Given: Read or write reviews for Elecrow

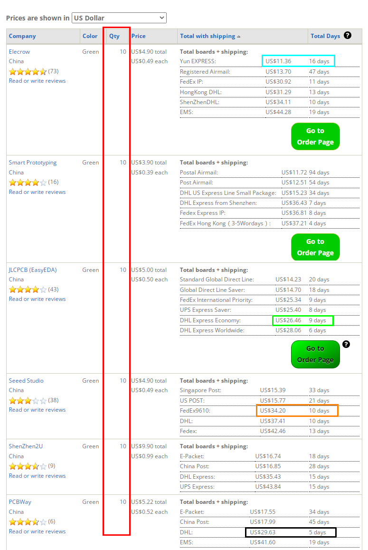Looking at the screenshot, I should tap(37, 81).
